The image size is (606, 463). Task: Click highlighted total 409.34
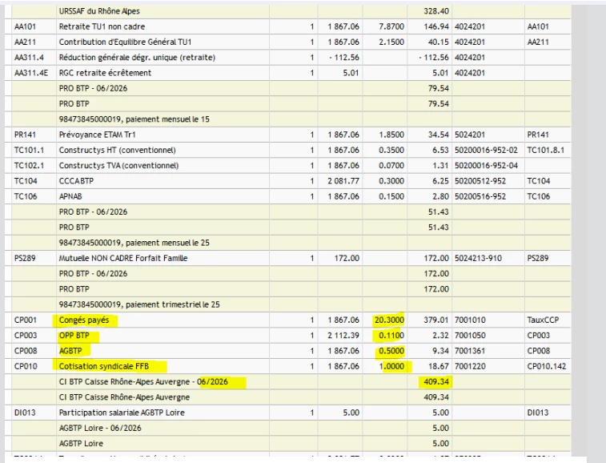436,382
